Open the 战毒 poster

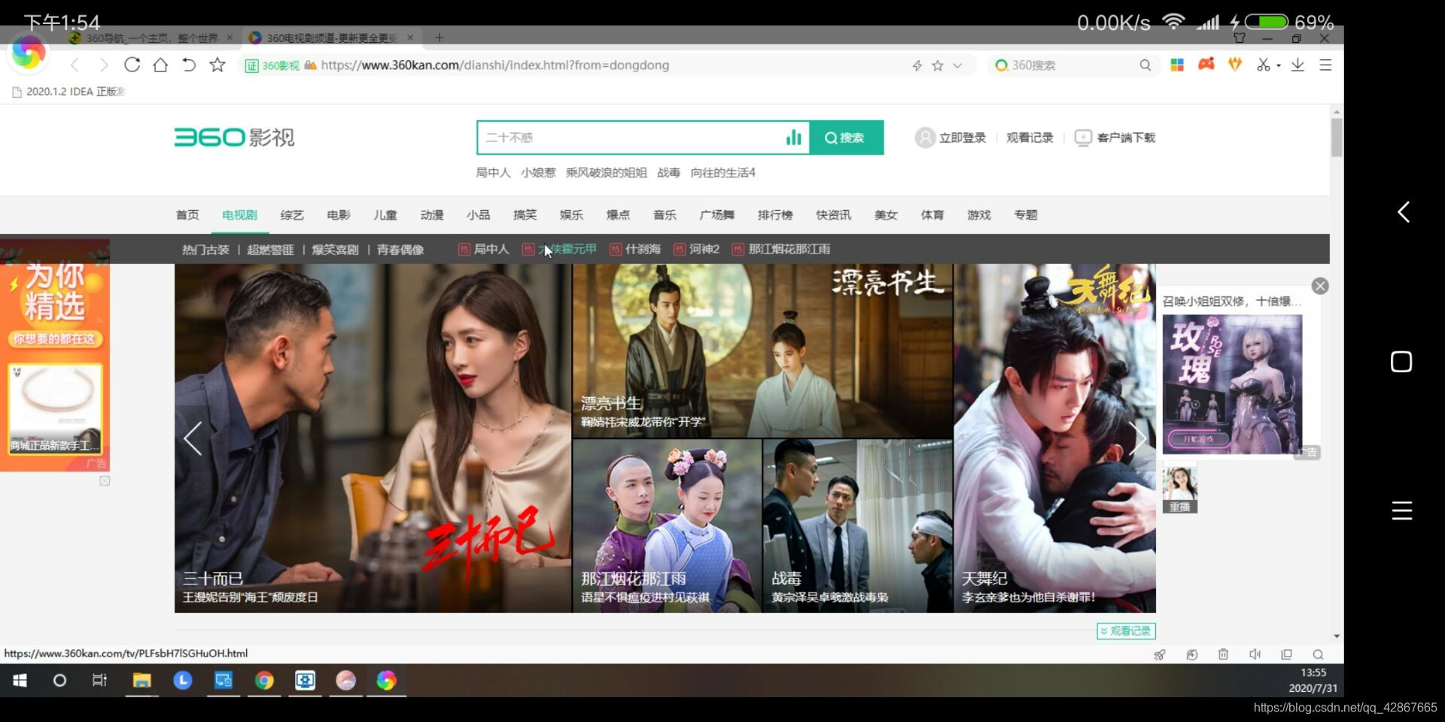click(858, 526)
